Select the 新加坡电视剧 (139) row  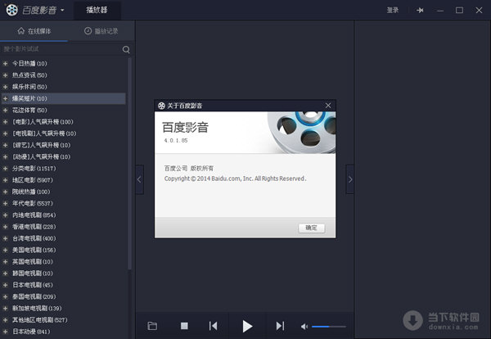pyautogui.click(x=64, y=309)
